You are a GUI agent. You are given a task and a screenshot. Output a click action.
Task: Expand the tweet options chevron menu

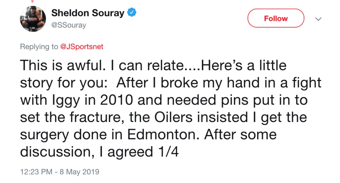coord(318,19)
